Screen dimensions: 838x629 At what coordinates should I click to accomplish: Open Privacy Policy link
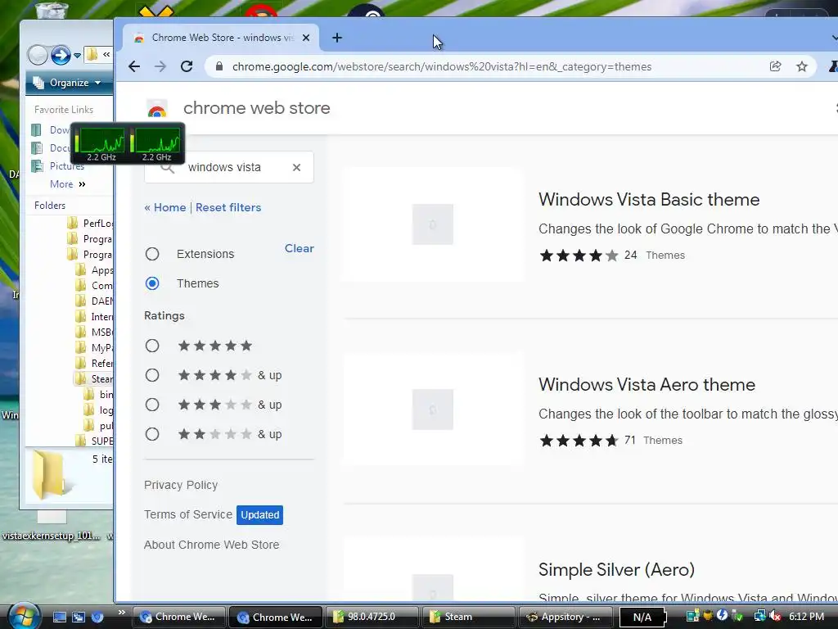[181, 485]
